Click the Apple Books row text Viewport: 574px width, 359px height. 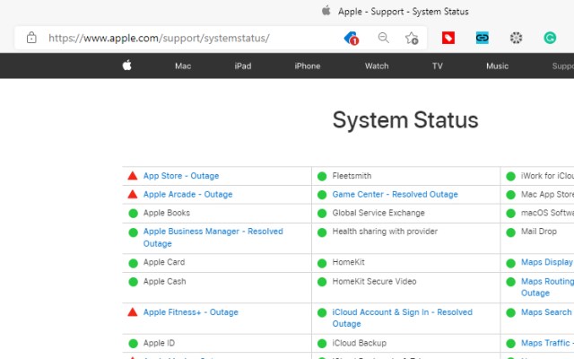click(166, 213)
